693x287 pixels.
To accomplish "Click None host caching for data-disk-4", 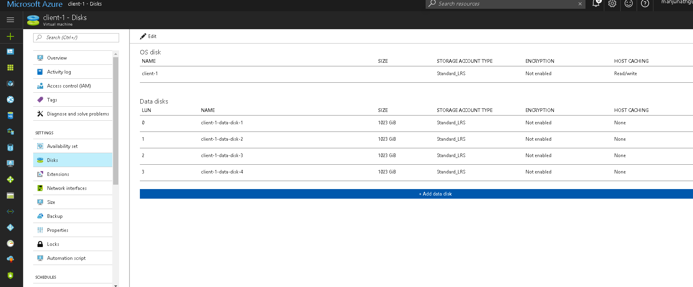I will 620,172.
